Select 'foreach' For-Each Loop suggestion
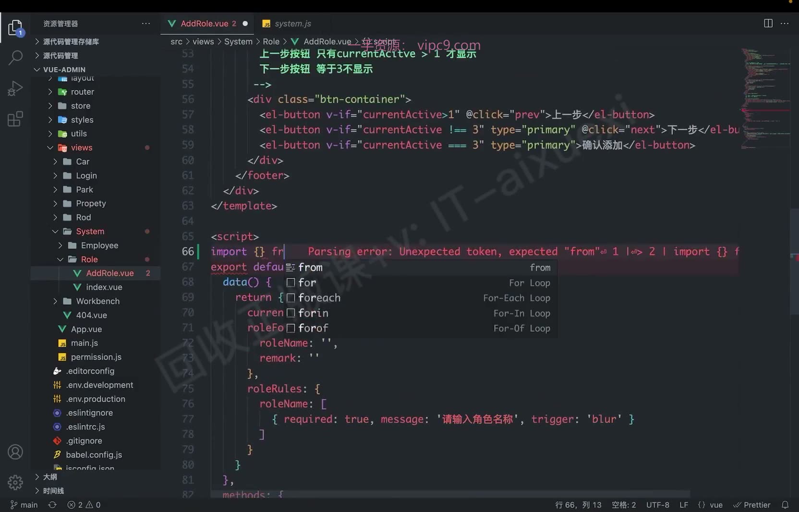This screenshot has width=799, height=512. click(420, 298)
